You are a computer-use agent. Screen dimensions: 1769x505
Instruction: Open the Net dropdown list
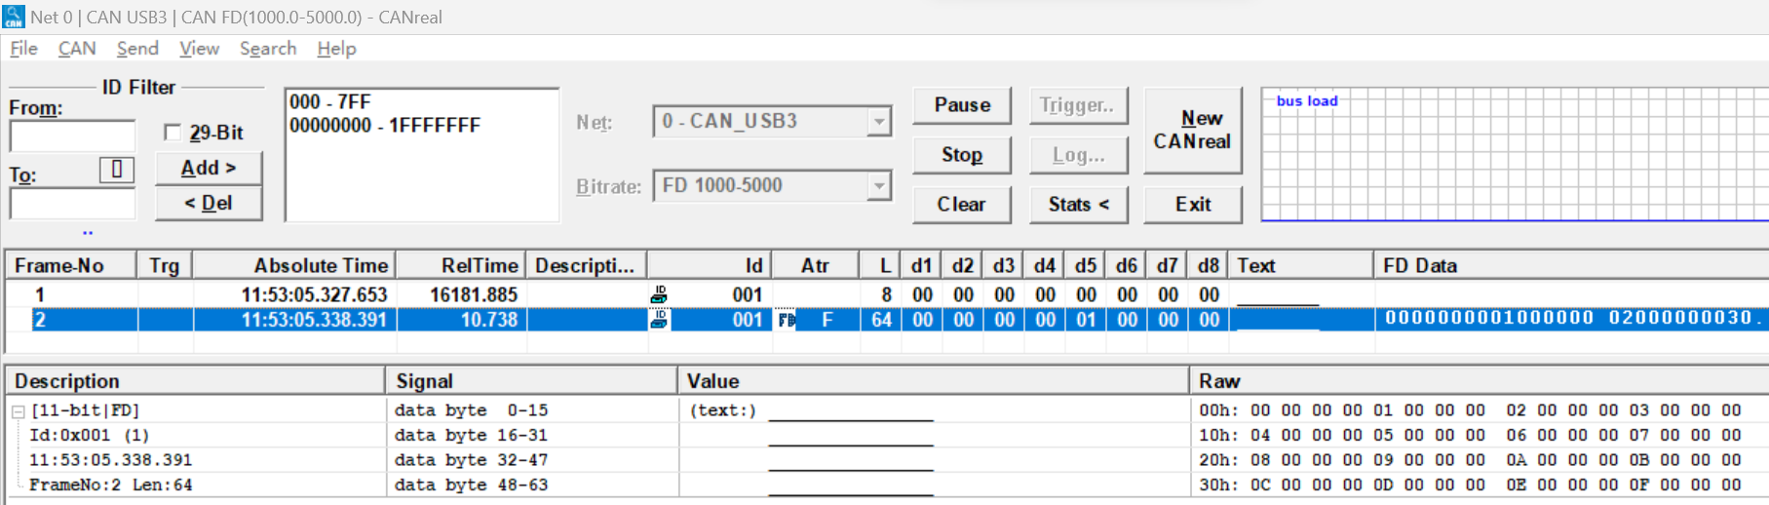(878, 122)
